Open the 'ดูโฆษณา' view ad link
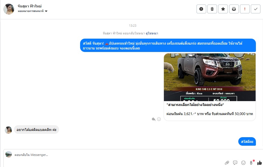The image size is (263, 167). pyautogui.click(x=152, y=33)
